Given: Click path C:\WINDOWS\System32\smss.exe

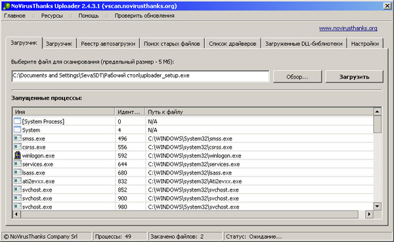Looking at the screenshot, I should click(190, 138).
